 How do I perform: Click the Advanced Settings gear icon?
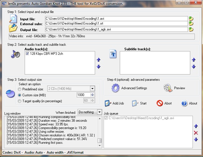coord(115,88)
